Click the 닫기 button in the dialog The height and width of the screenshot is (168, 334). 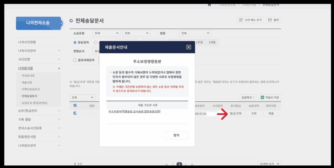tap(176, 135)
